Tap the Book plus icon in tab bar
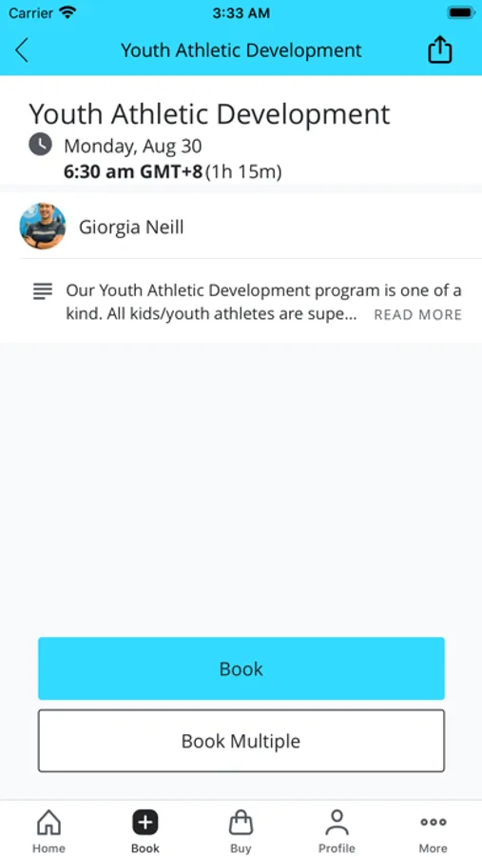The width and height of the screenshot is (482, 857). click(145, 823)
